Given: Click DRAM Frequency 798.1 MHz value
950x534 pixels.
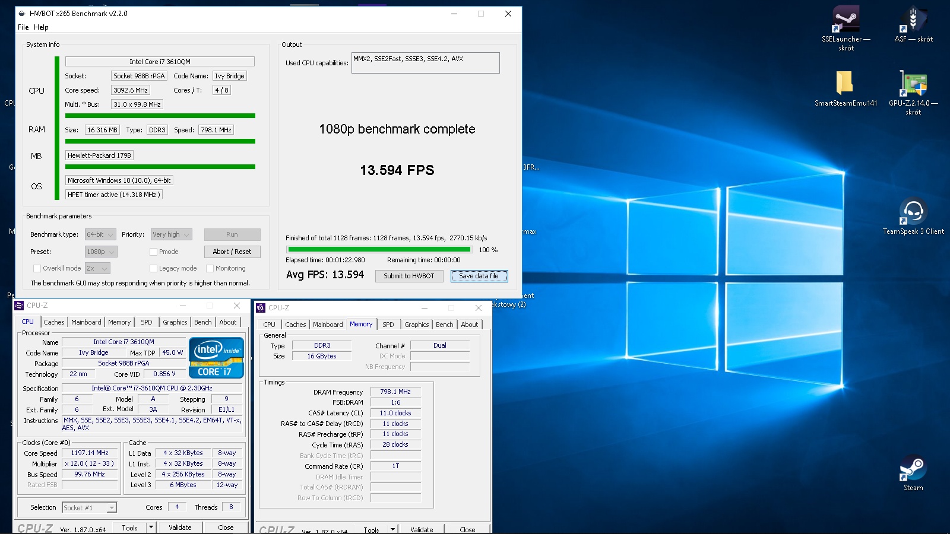Looking at the screenshot, I should tap(395, 392).
